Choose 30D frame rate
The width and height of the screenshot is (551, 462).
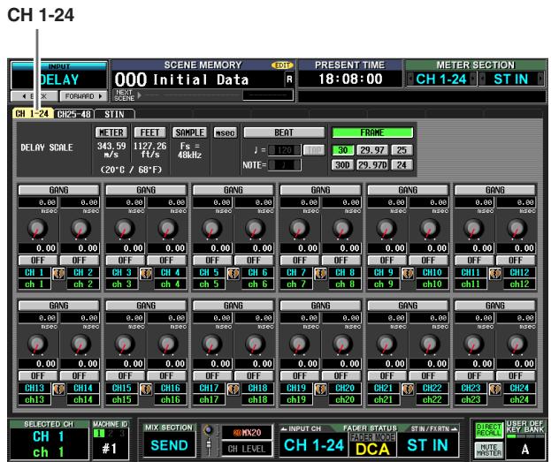(342, 165)
